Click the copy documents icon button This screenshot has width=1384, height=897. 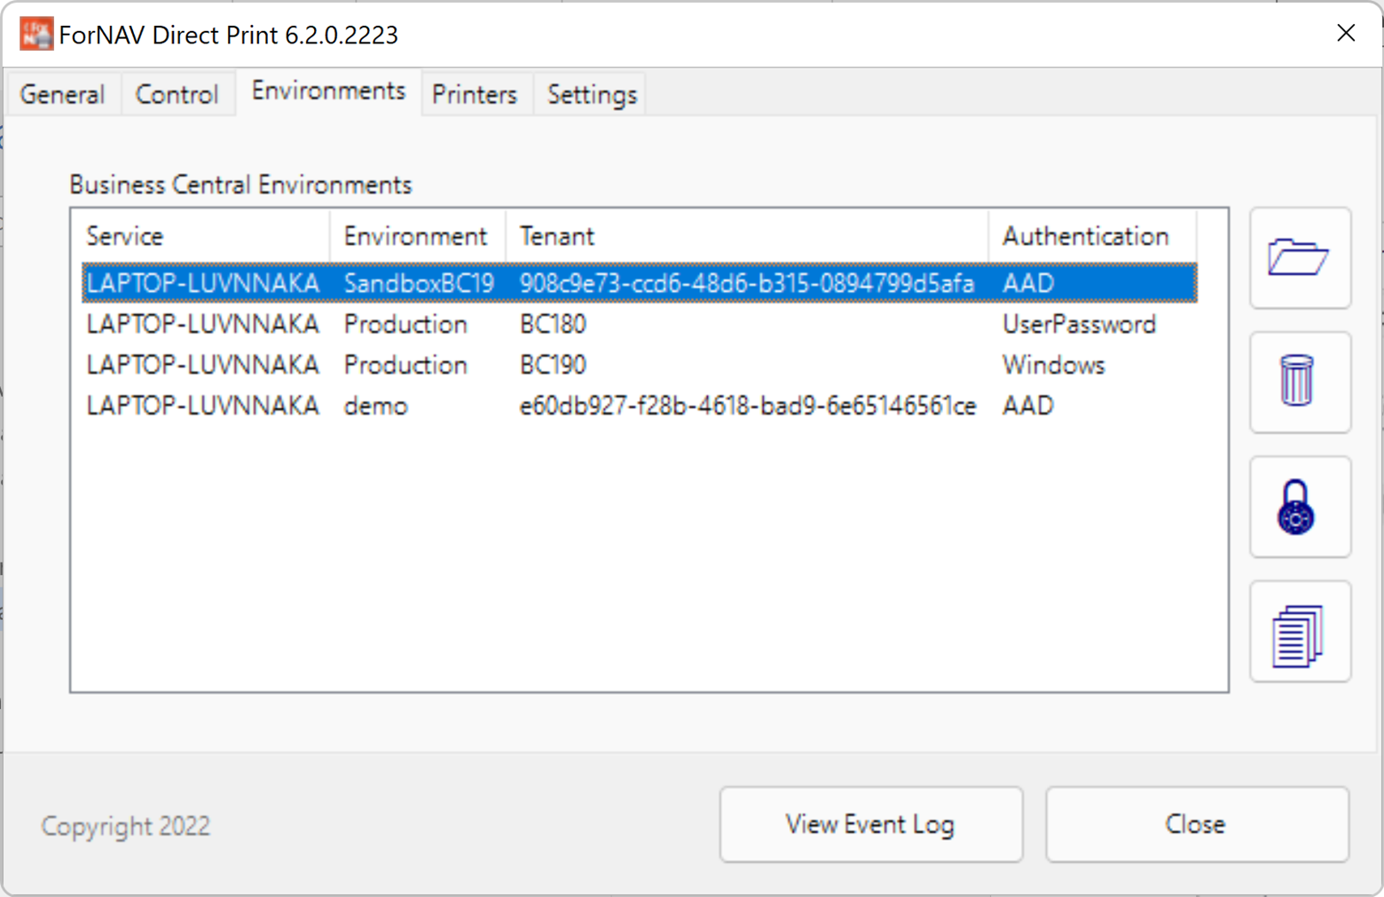(1300, 631)
